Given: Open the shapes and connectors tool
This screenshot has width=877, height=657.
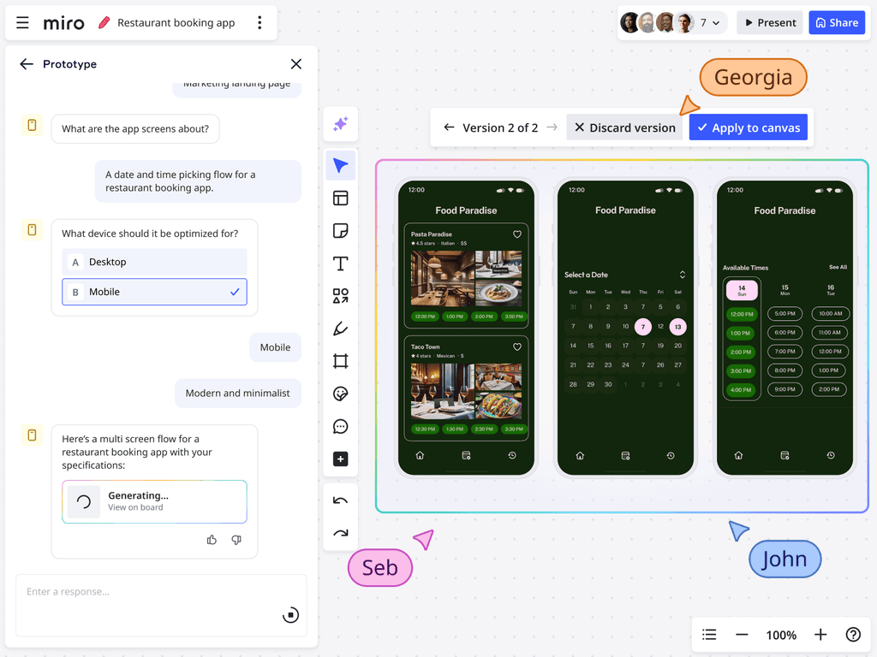Looking at the screenshot, I should [x=340, y=296].
